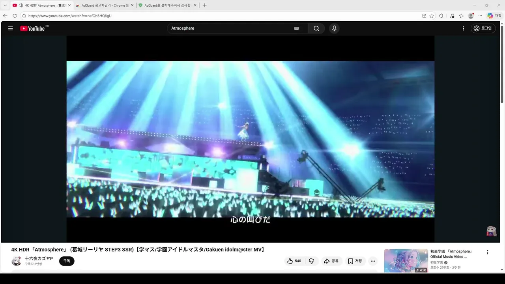Open the 初星学園 channel under recommended video
This screenshot has height=284, width=505.
click(x=437, y=263)
